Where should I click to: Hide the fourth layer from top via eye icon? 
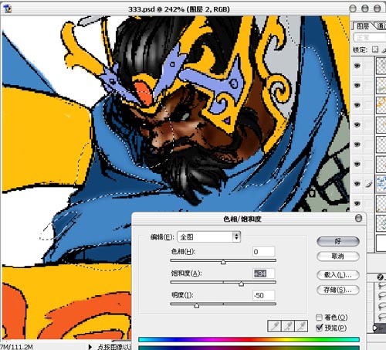(x=357, y=125)
